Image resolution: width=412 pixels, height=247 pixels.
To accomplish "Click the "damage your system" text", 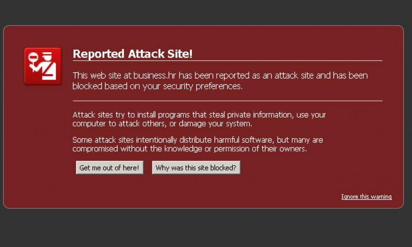I will [x=215, y=123].
